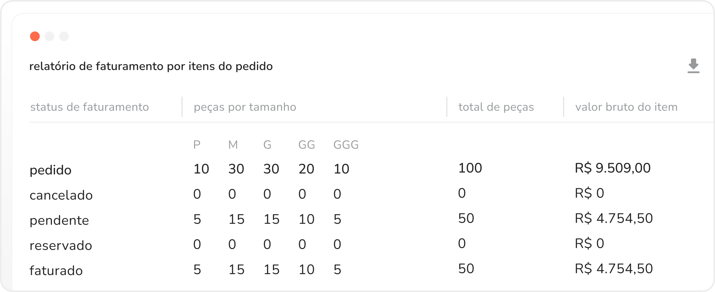Select the 'cancelado' status row label

(x=61, y=195)
